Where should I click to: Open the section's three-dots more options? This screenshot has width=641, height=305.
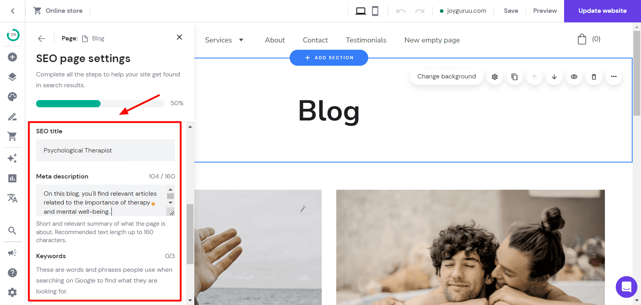pyautogui.click(x=613, y=77)
